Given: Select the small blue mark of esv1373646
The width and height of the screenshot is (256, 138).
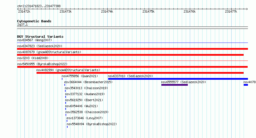Looking at the screenshot, I should 67,121.
